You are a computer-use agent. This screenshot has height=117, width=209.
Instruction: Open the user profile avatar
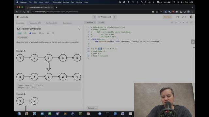pyautogui.click(x=191, y=17)
